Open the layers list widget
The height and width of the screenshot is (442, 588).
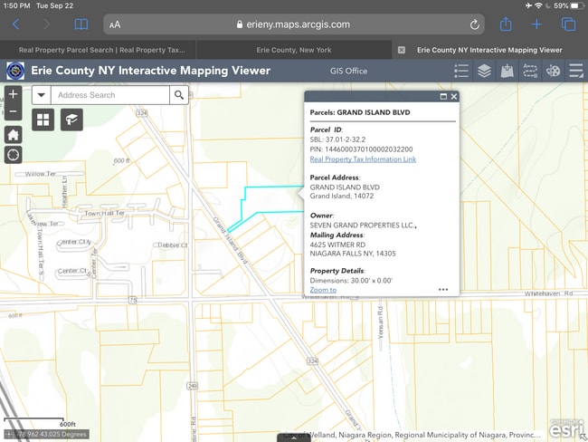tap(485, 72)
